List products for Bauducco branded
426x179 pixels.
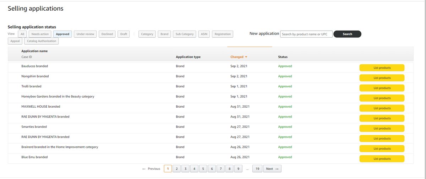pos(382,67)
